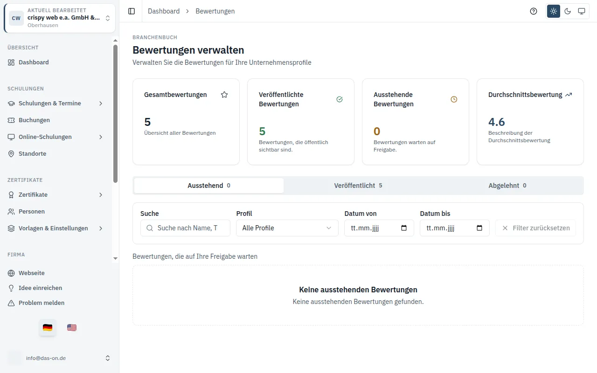Click the sidebar vertical scrollbar thumb
This screenshot has height=373, width=597.
tap(116, 114)
